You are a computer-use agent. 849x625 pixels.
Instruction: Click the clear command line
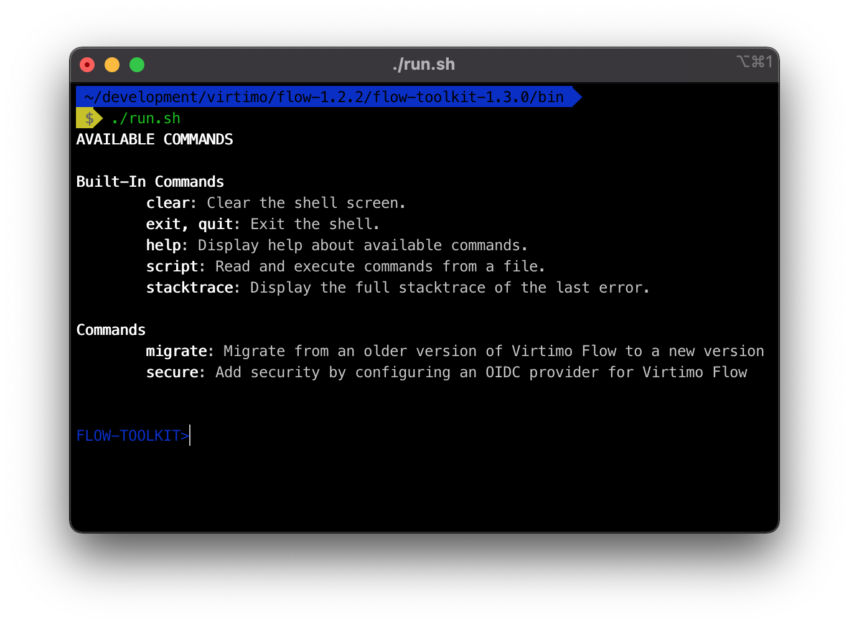276,203
